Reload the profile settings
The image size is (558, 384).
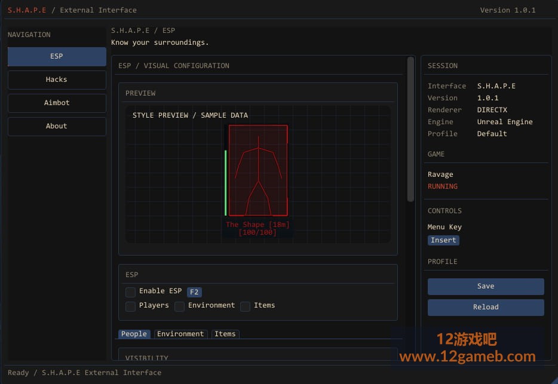click(486, 307)
